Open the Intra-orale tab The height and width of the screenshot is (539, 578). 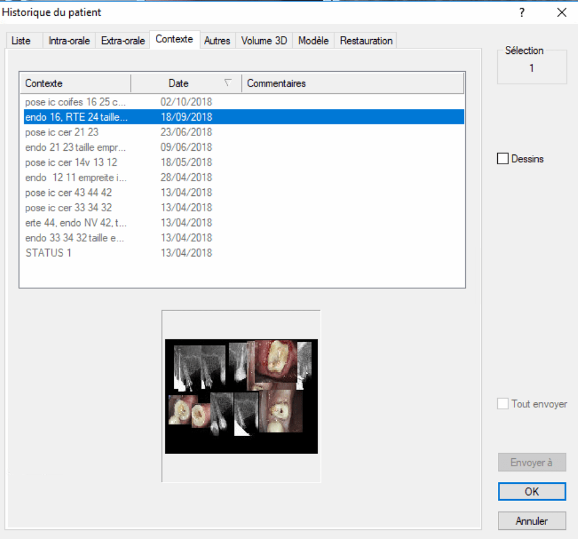click(x=69, y=41)
